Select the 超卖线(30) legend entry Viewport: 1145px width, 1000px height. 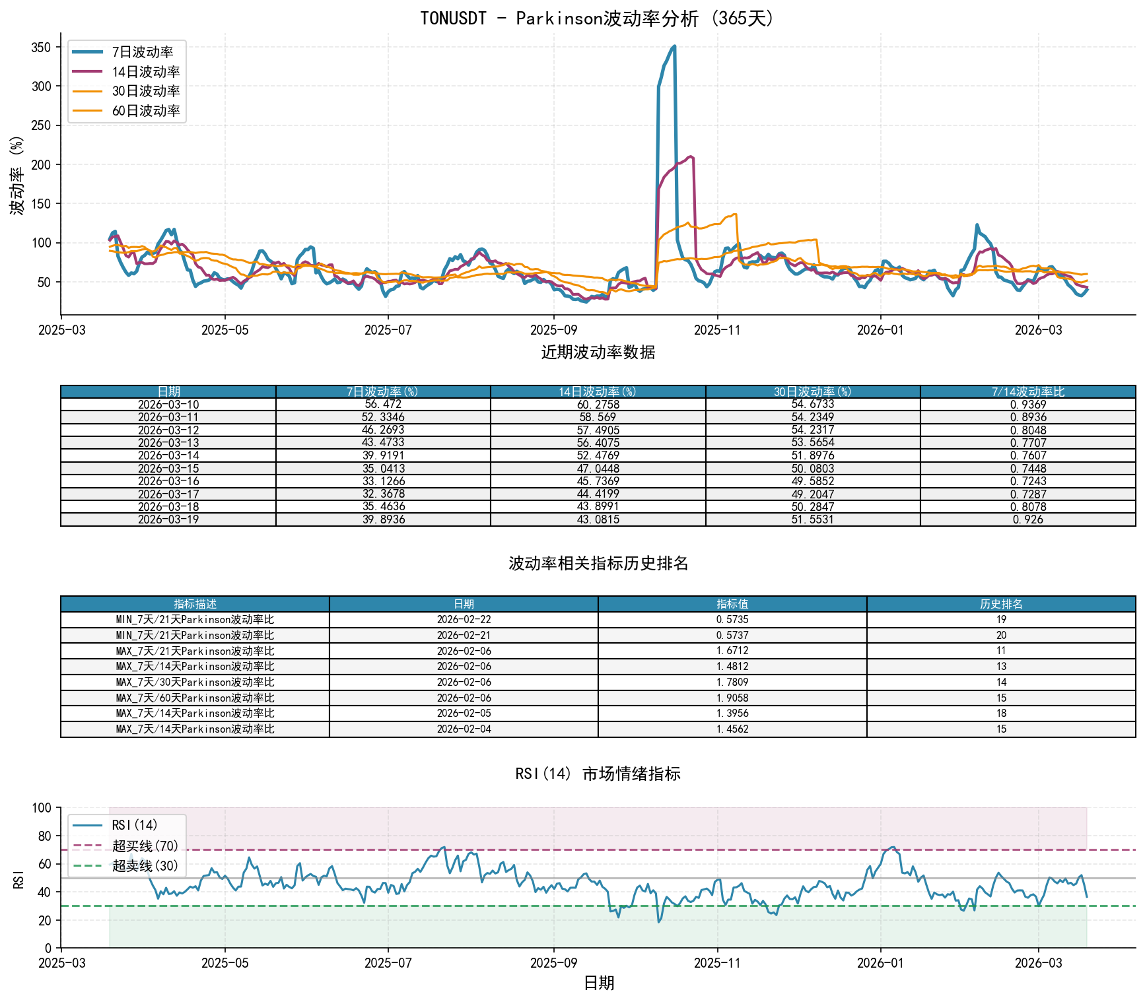(145, 866)
